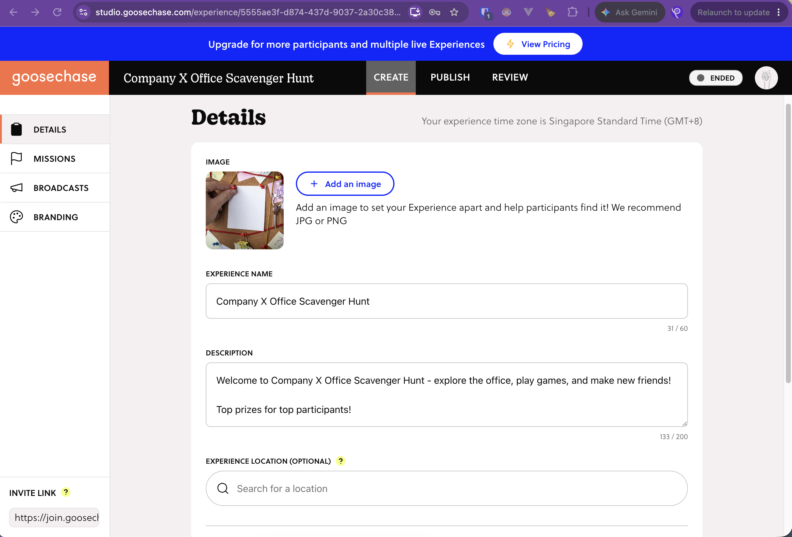Open Chrome three-dot menu
792x537 pixels.
pos(779,12)
